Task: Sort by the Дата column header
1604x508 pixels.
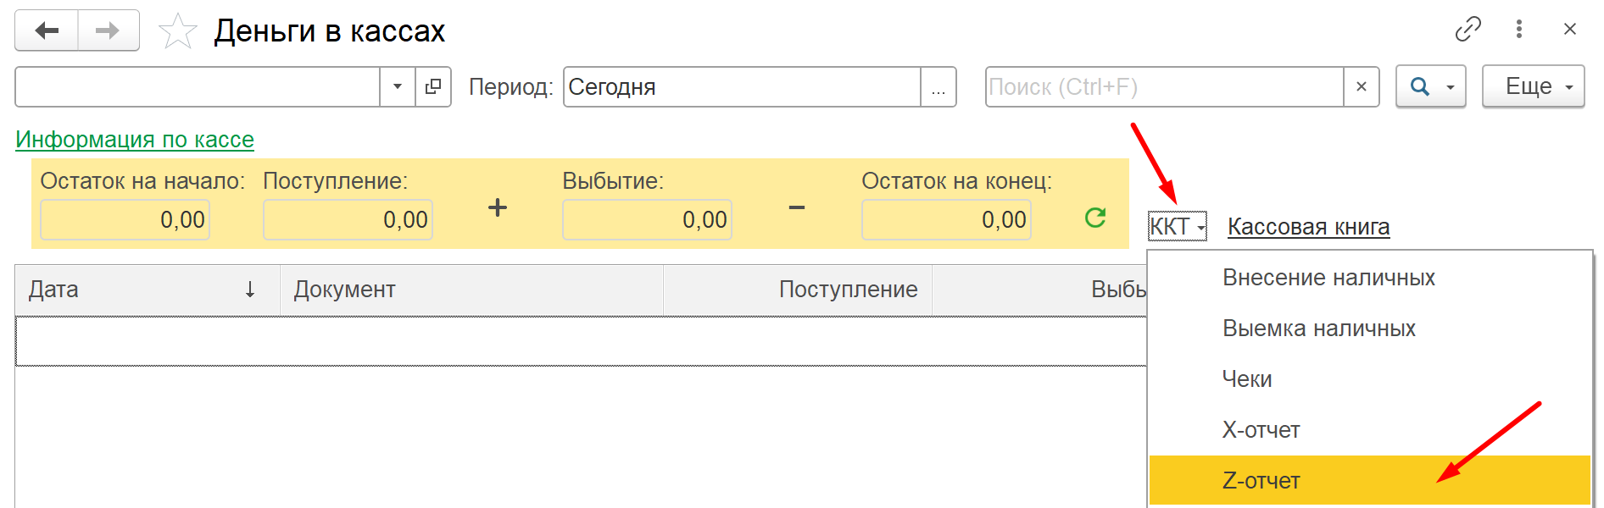Action: 148,290
